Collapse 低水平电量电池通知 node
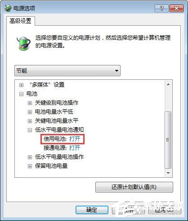The height and width of the screenshot is (221, 188). click(30, 130)
